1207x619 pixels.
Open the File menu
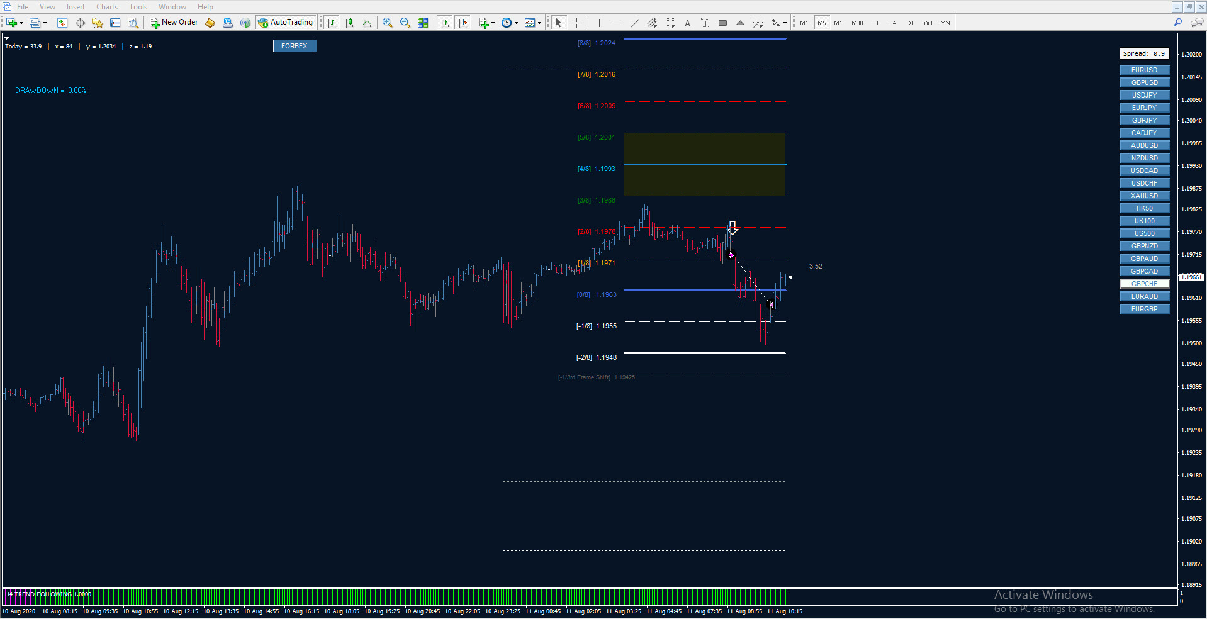23,7
